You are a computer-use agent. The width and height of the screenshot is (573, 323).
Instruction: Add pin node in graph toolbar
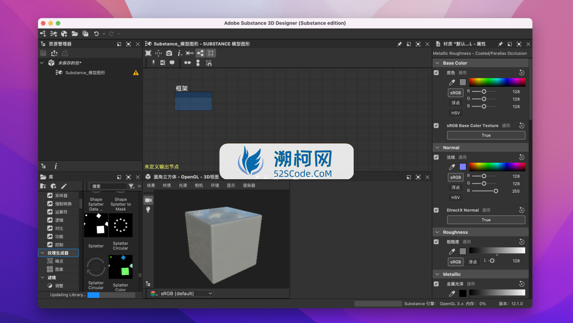(x=154, y=63)
